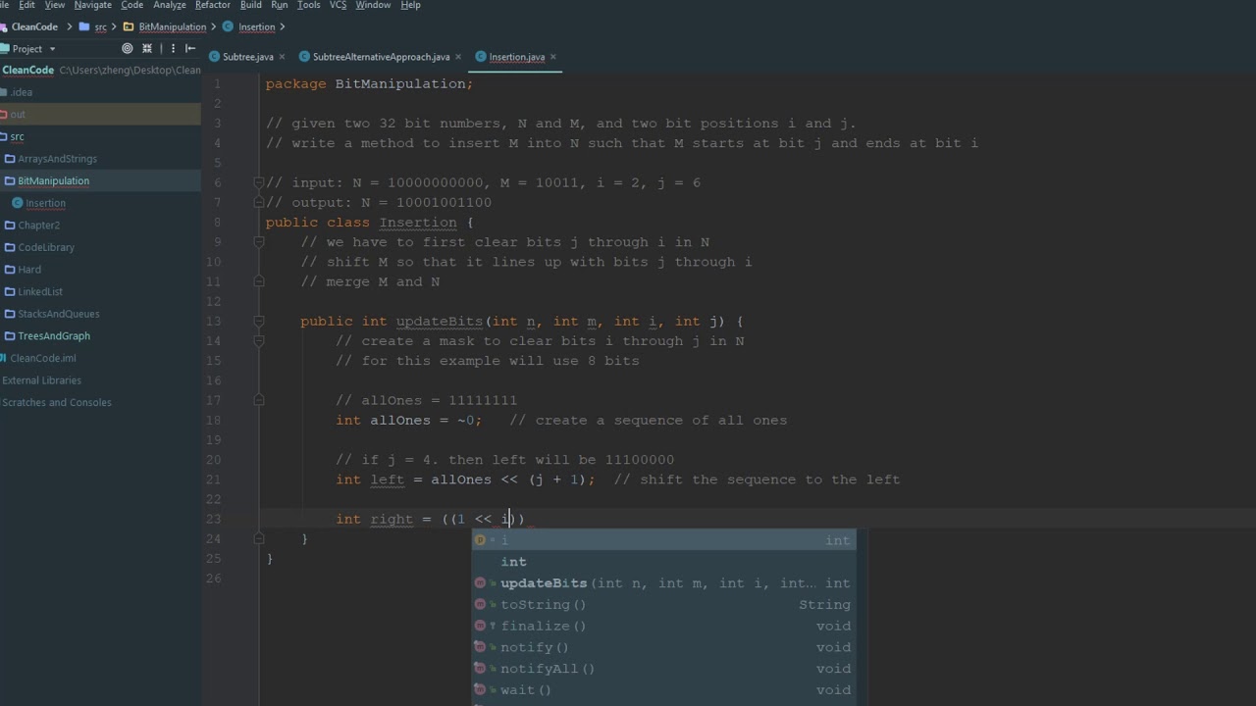The image size is (1256, 706).
Task: Click method icon beside finalize() suggestion
Action: click(480, 626)
